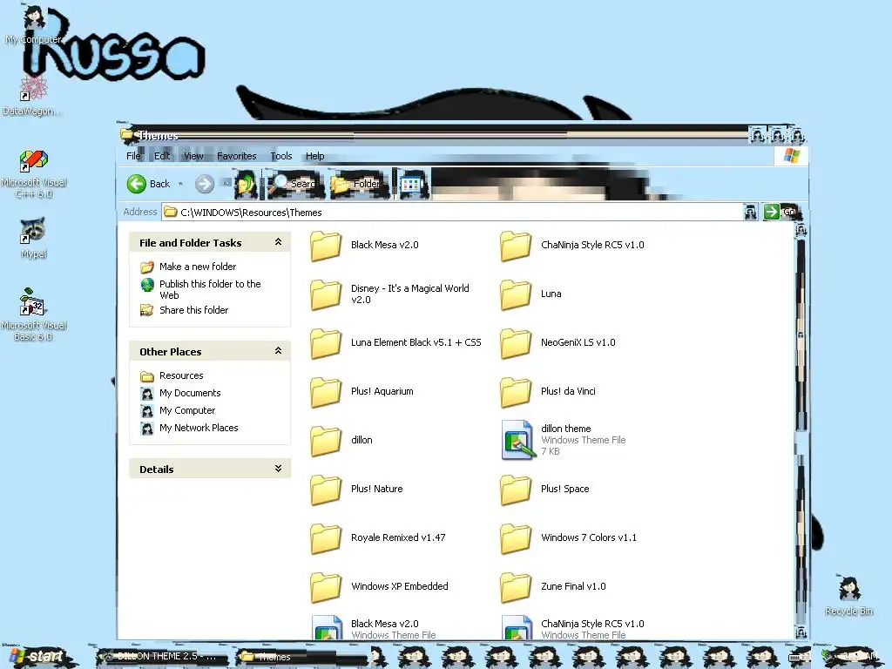Image resolution: width=892 pixels, height=669 pixels.
Task: Select the Disney - It's a Magical World folder icon
Action: click(326, 294)
